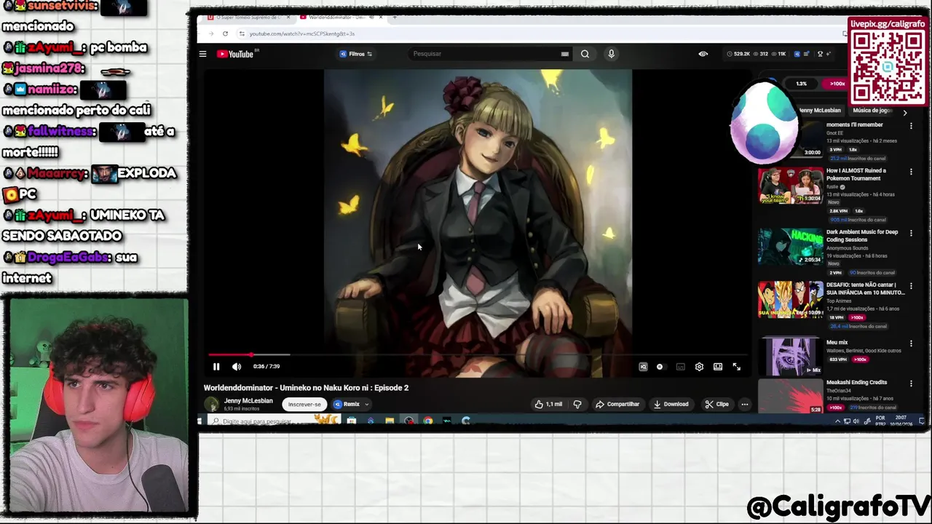Open options for DESAFIO tente NÃO cantar video

[911, 286]
